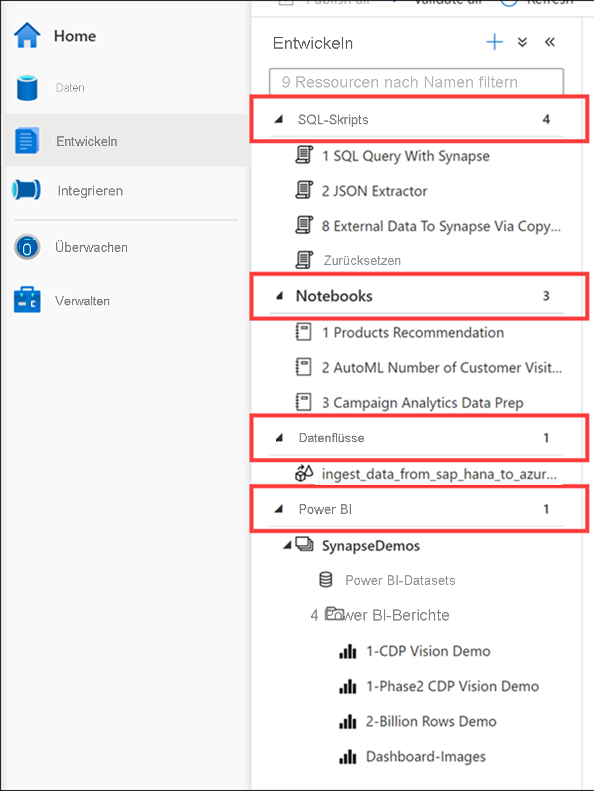594x791 pixels.
Task: Click the notebook icon for Products Recommendation
Action: (x=304, y=332)
